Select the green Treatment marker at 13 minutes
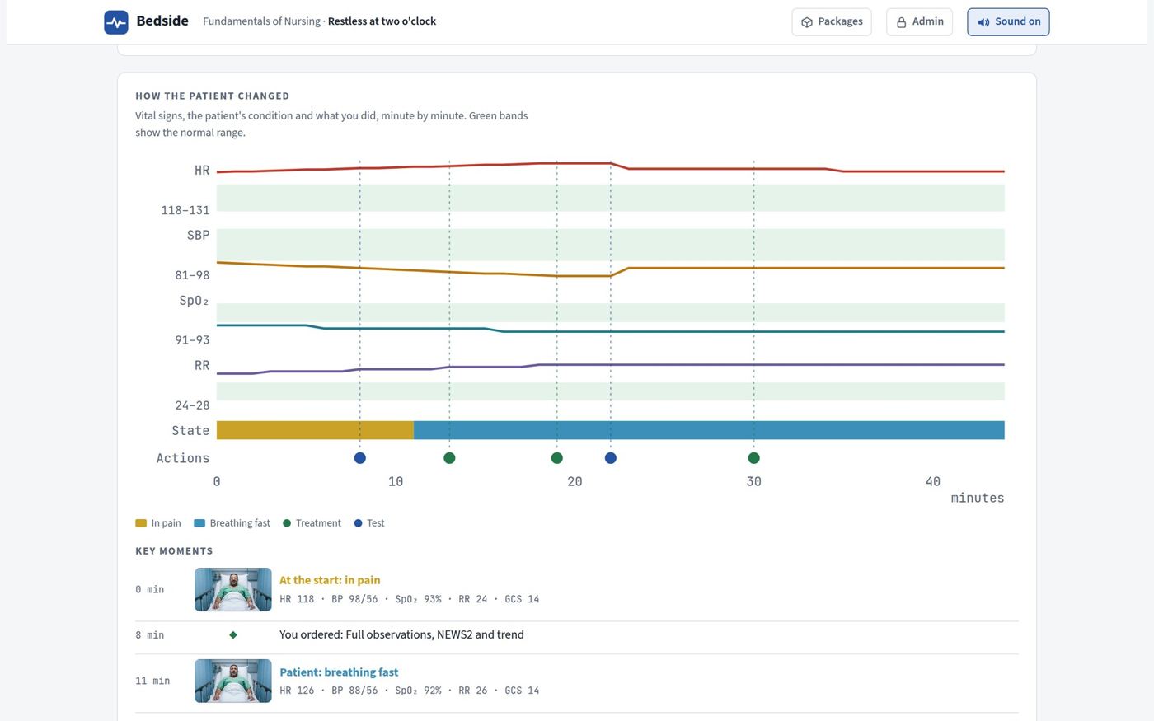This screenshot has width=1154, height=721. 449,458
